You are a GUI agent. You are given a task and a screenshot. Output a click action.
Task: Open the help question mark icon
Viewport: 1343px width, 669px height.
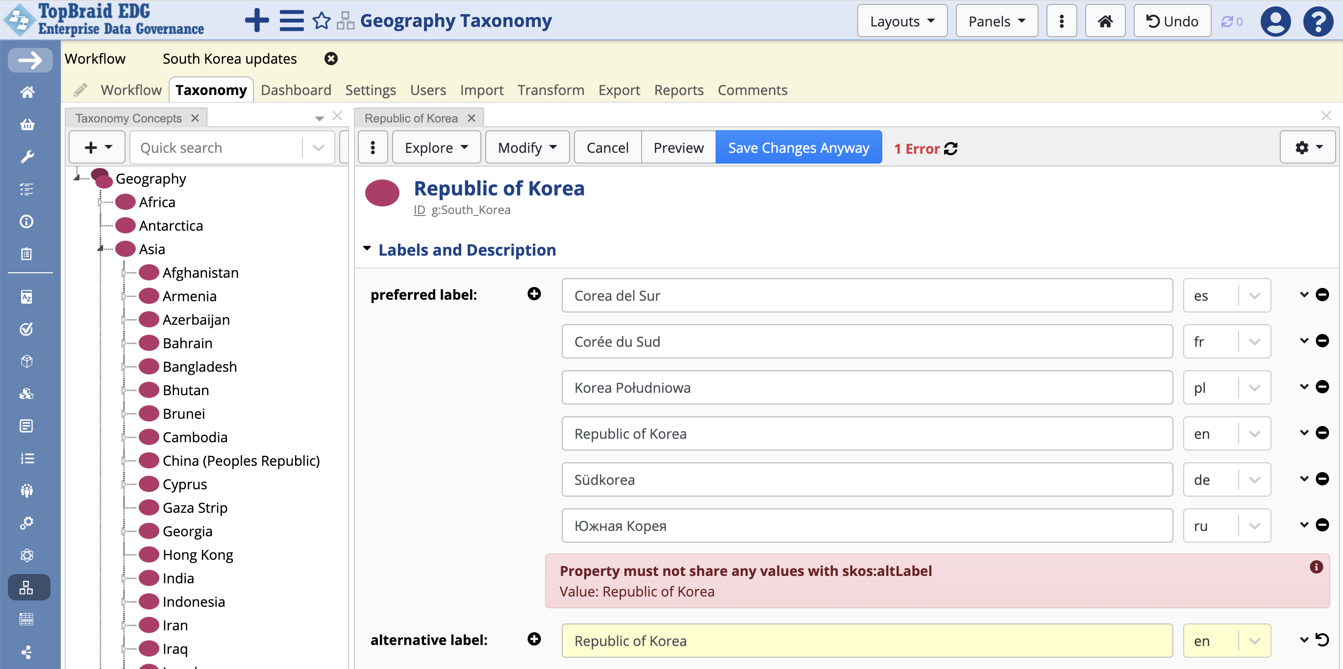pos(1318,21)
